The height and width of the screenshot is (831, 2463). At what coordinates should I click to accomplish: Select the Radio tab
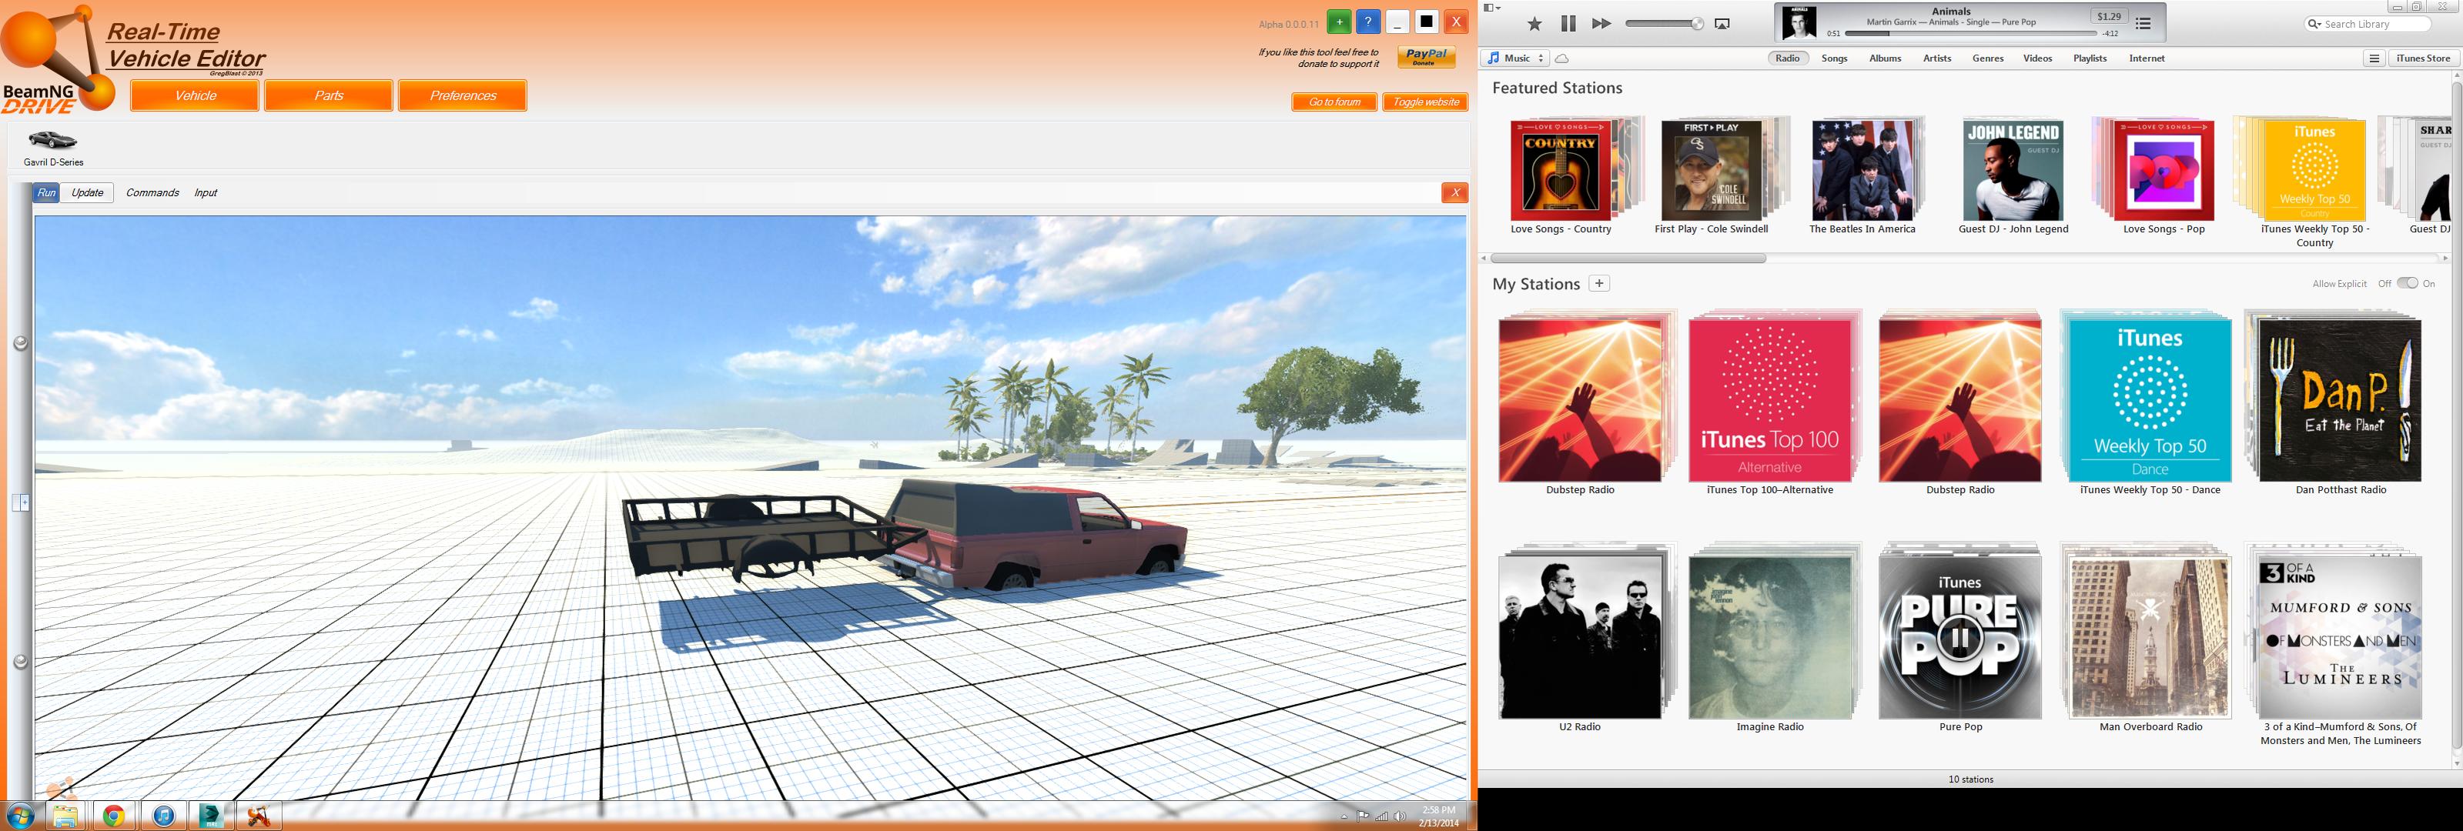(1787, 58)
